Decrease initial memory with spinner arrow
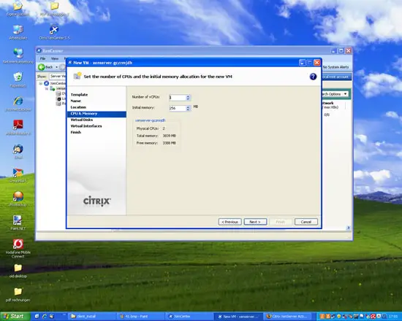The image size is (402, 321). pyautogui.click(x=188, y=109)
